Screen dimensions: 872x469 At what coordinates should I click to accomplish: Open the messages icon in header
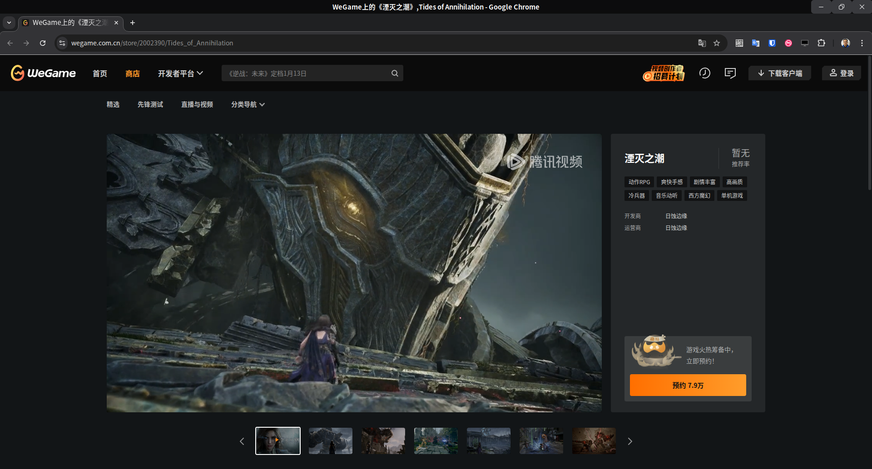(x=730, y=73)
